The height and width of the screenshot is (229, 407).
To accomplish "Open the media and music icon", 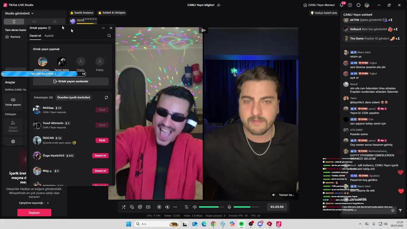I will click(132, 207).
